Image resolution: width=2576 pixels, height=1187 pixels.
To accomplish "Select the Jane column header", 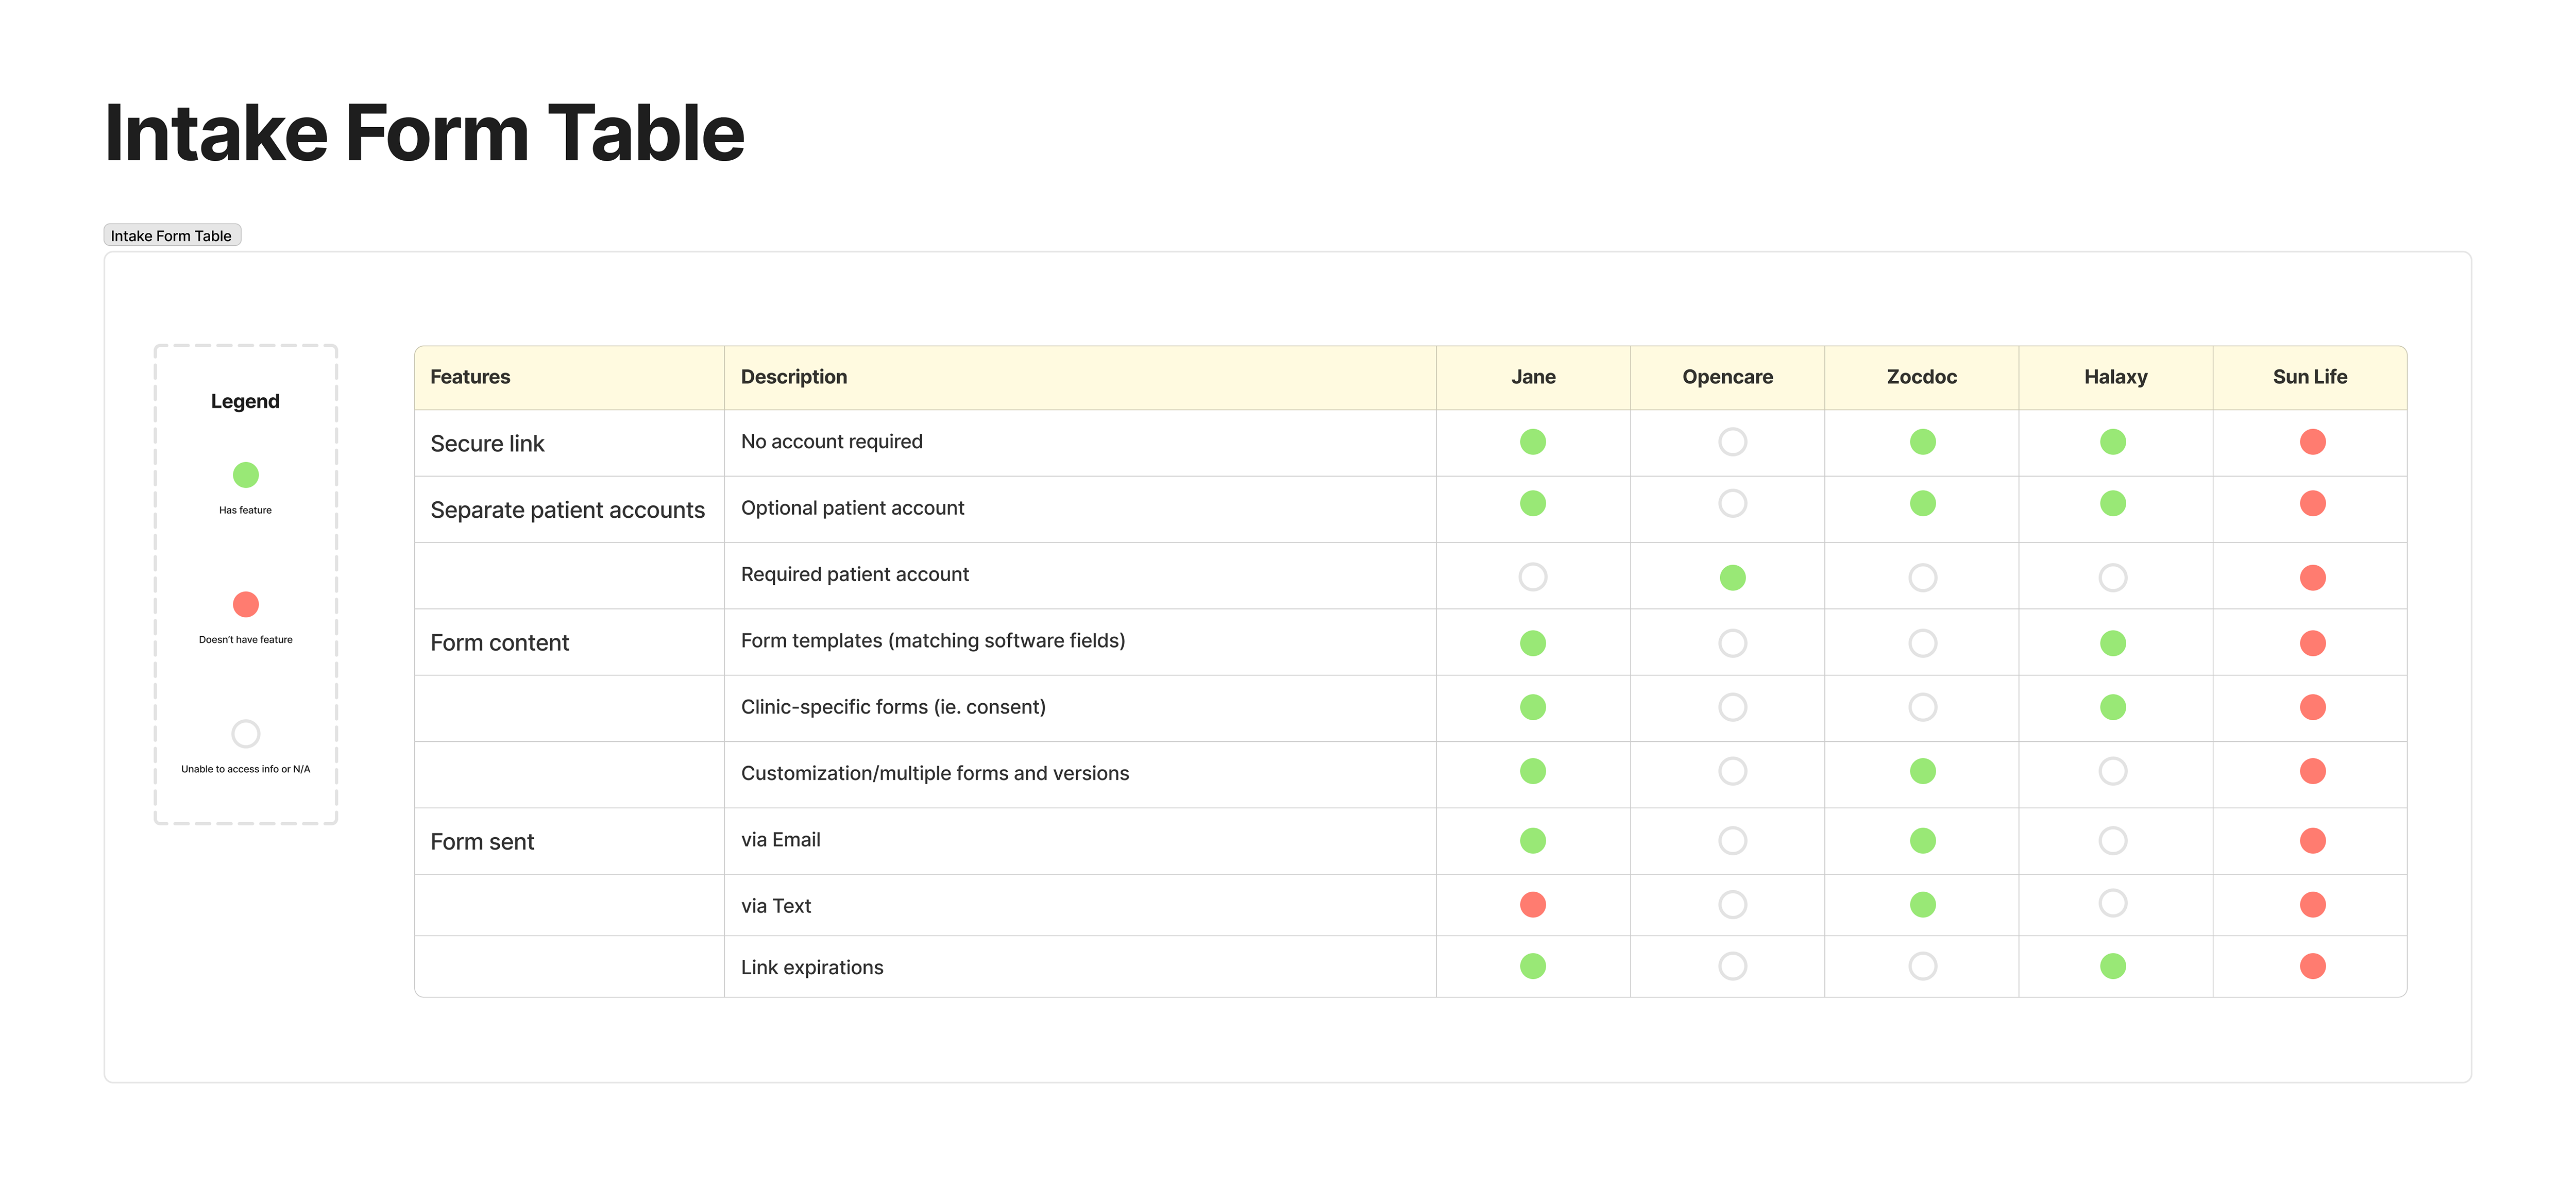I will (1533, 377).
